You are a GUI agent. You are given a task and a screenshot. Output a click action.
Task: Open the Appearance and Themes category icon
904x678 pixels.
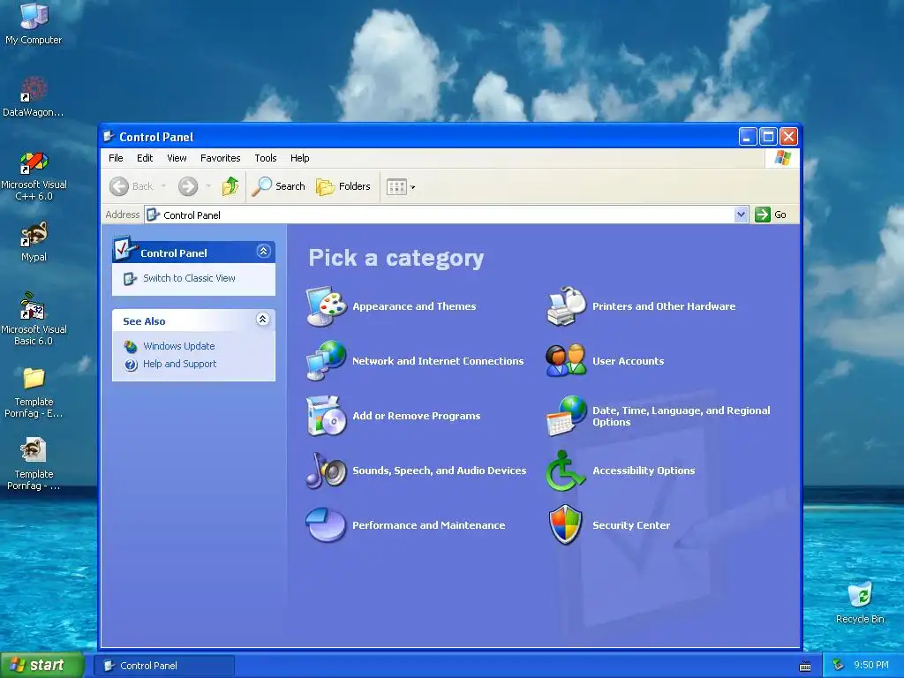coord(327,306)
